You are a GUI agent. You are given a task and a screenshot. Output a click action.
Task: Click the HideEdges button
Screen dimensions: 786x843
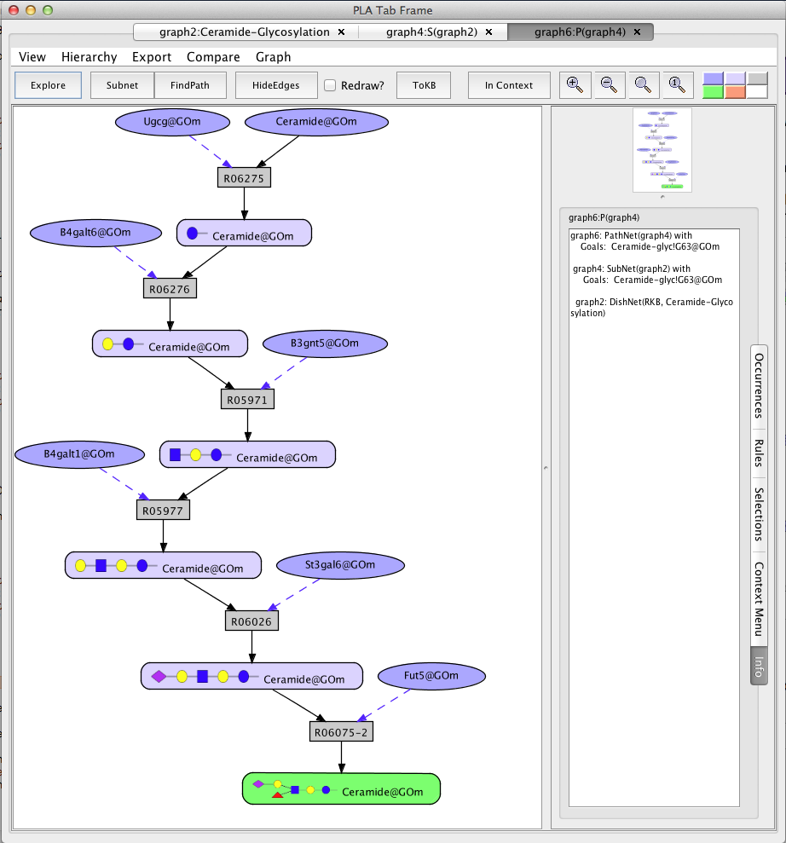tap(276, 85)
